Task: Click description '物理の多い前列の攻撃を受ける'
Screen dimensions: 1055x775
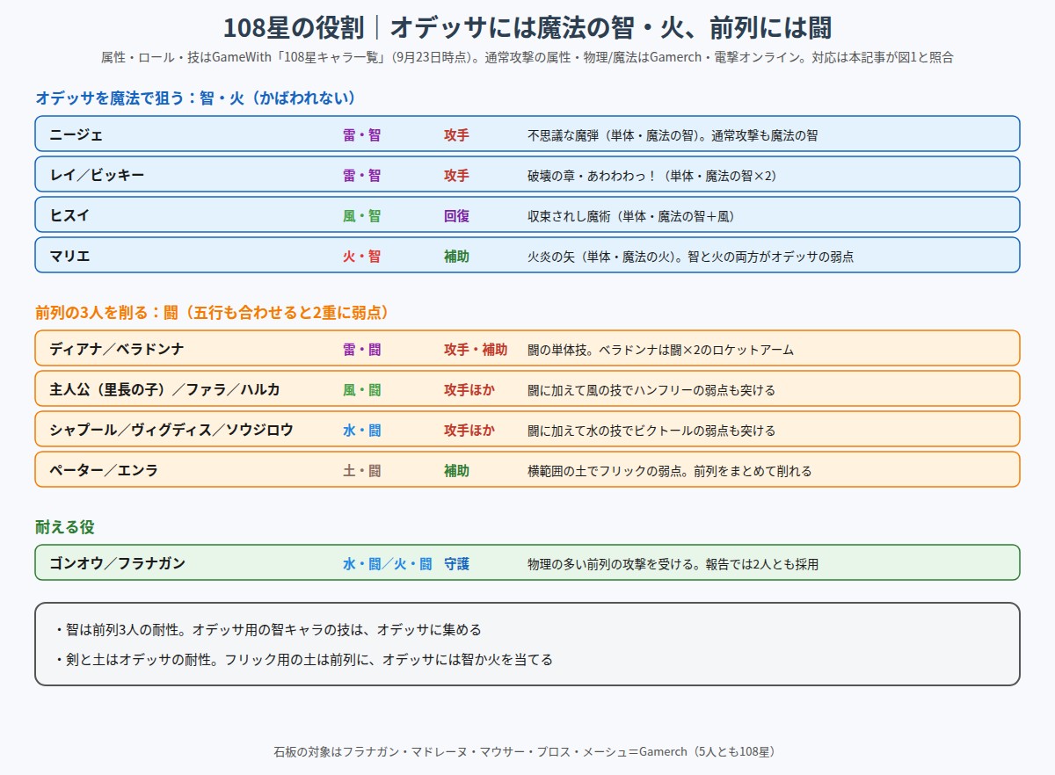Action: (x=673, y=565)
